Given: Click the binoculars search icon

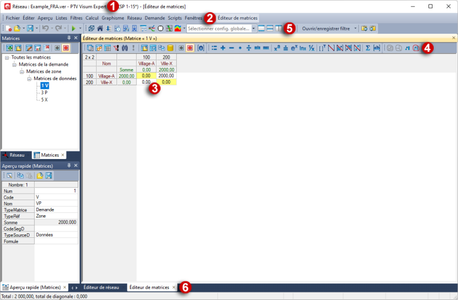Looking at the screenshot, I should pyautogui.click(x=124, y=48).
